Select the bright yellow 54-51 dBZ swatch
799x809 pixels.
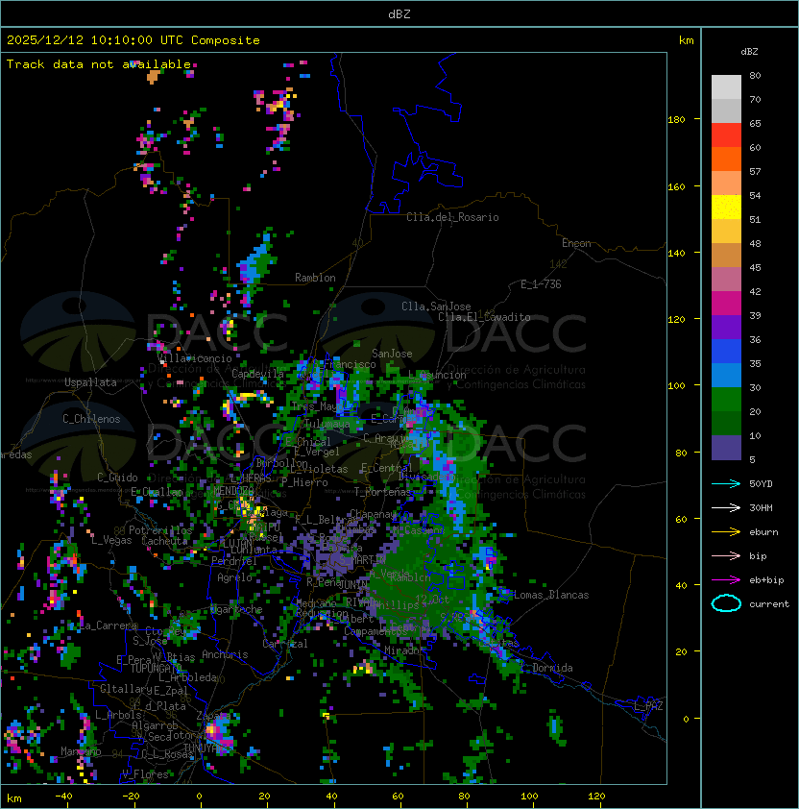[x=726, y=208]
